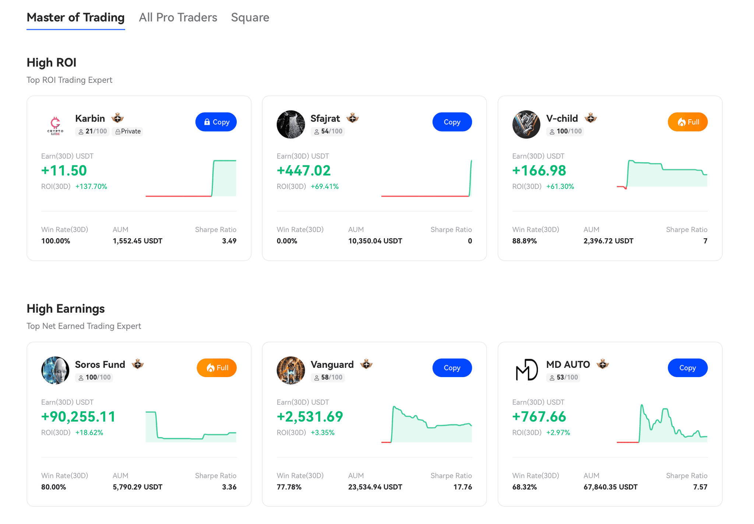Click Karbin's pro trader badge icon

tap(117, 118)
